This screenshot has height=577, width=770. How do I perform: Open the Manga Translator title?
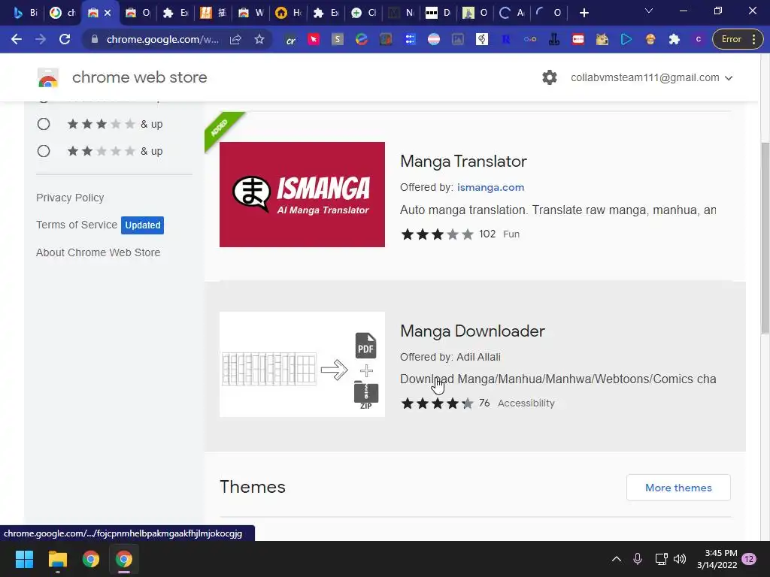(x=463, y=162)
